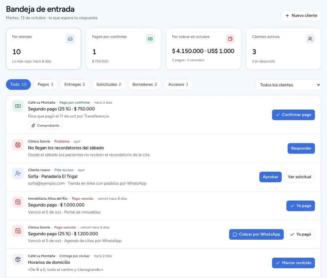Image resolution: width=327 pixels, height=278 pixels.
Task: Click the title Segundo pago (25 %) · $ 1.200.000
Action: point(63,234)
